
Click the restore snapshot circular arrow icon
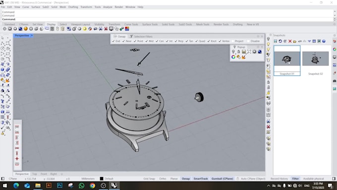pos(281,41)
